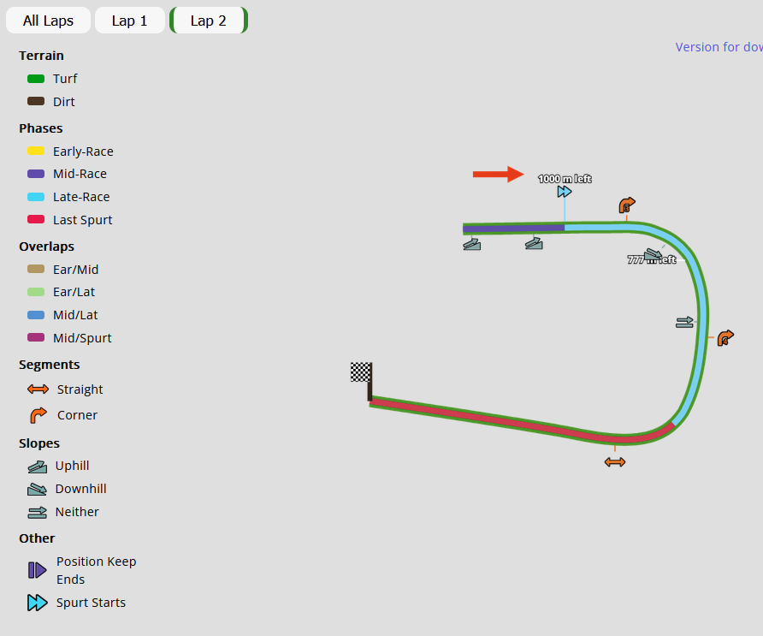Click the yellow Early-Race swatch

tap(36, 151)
